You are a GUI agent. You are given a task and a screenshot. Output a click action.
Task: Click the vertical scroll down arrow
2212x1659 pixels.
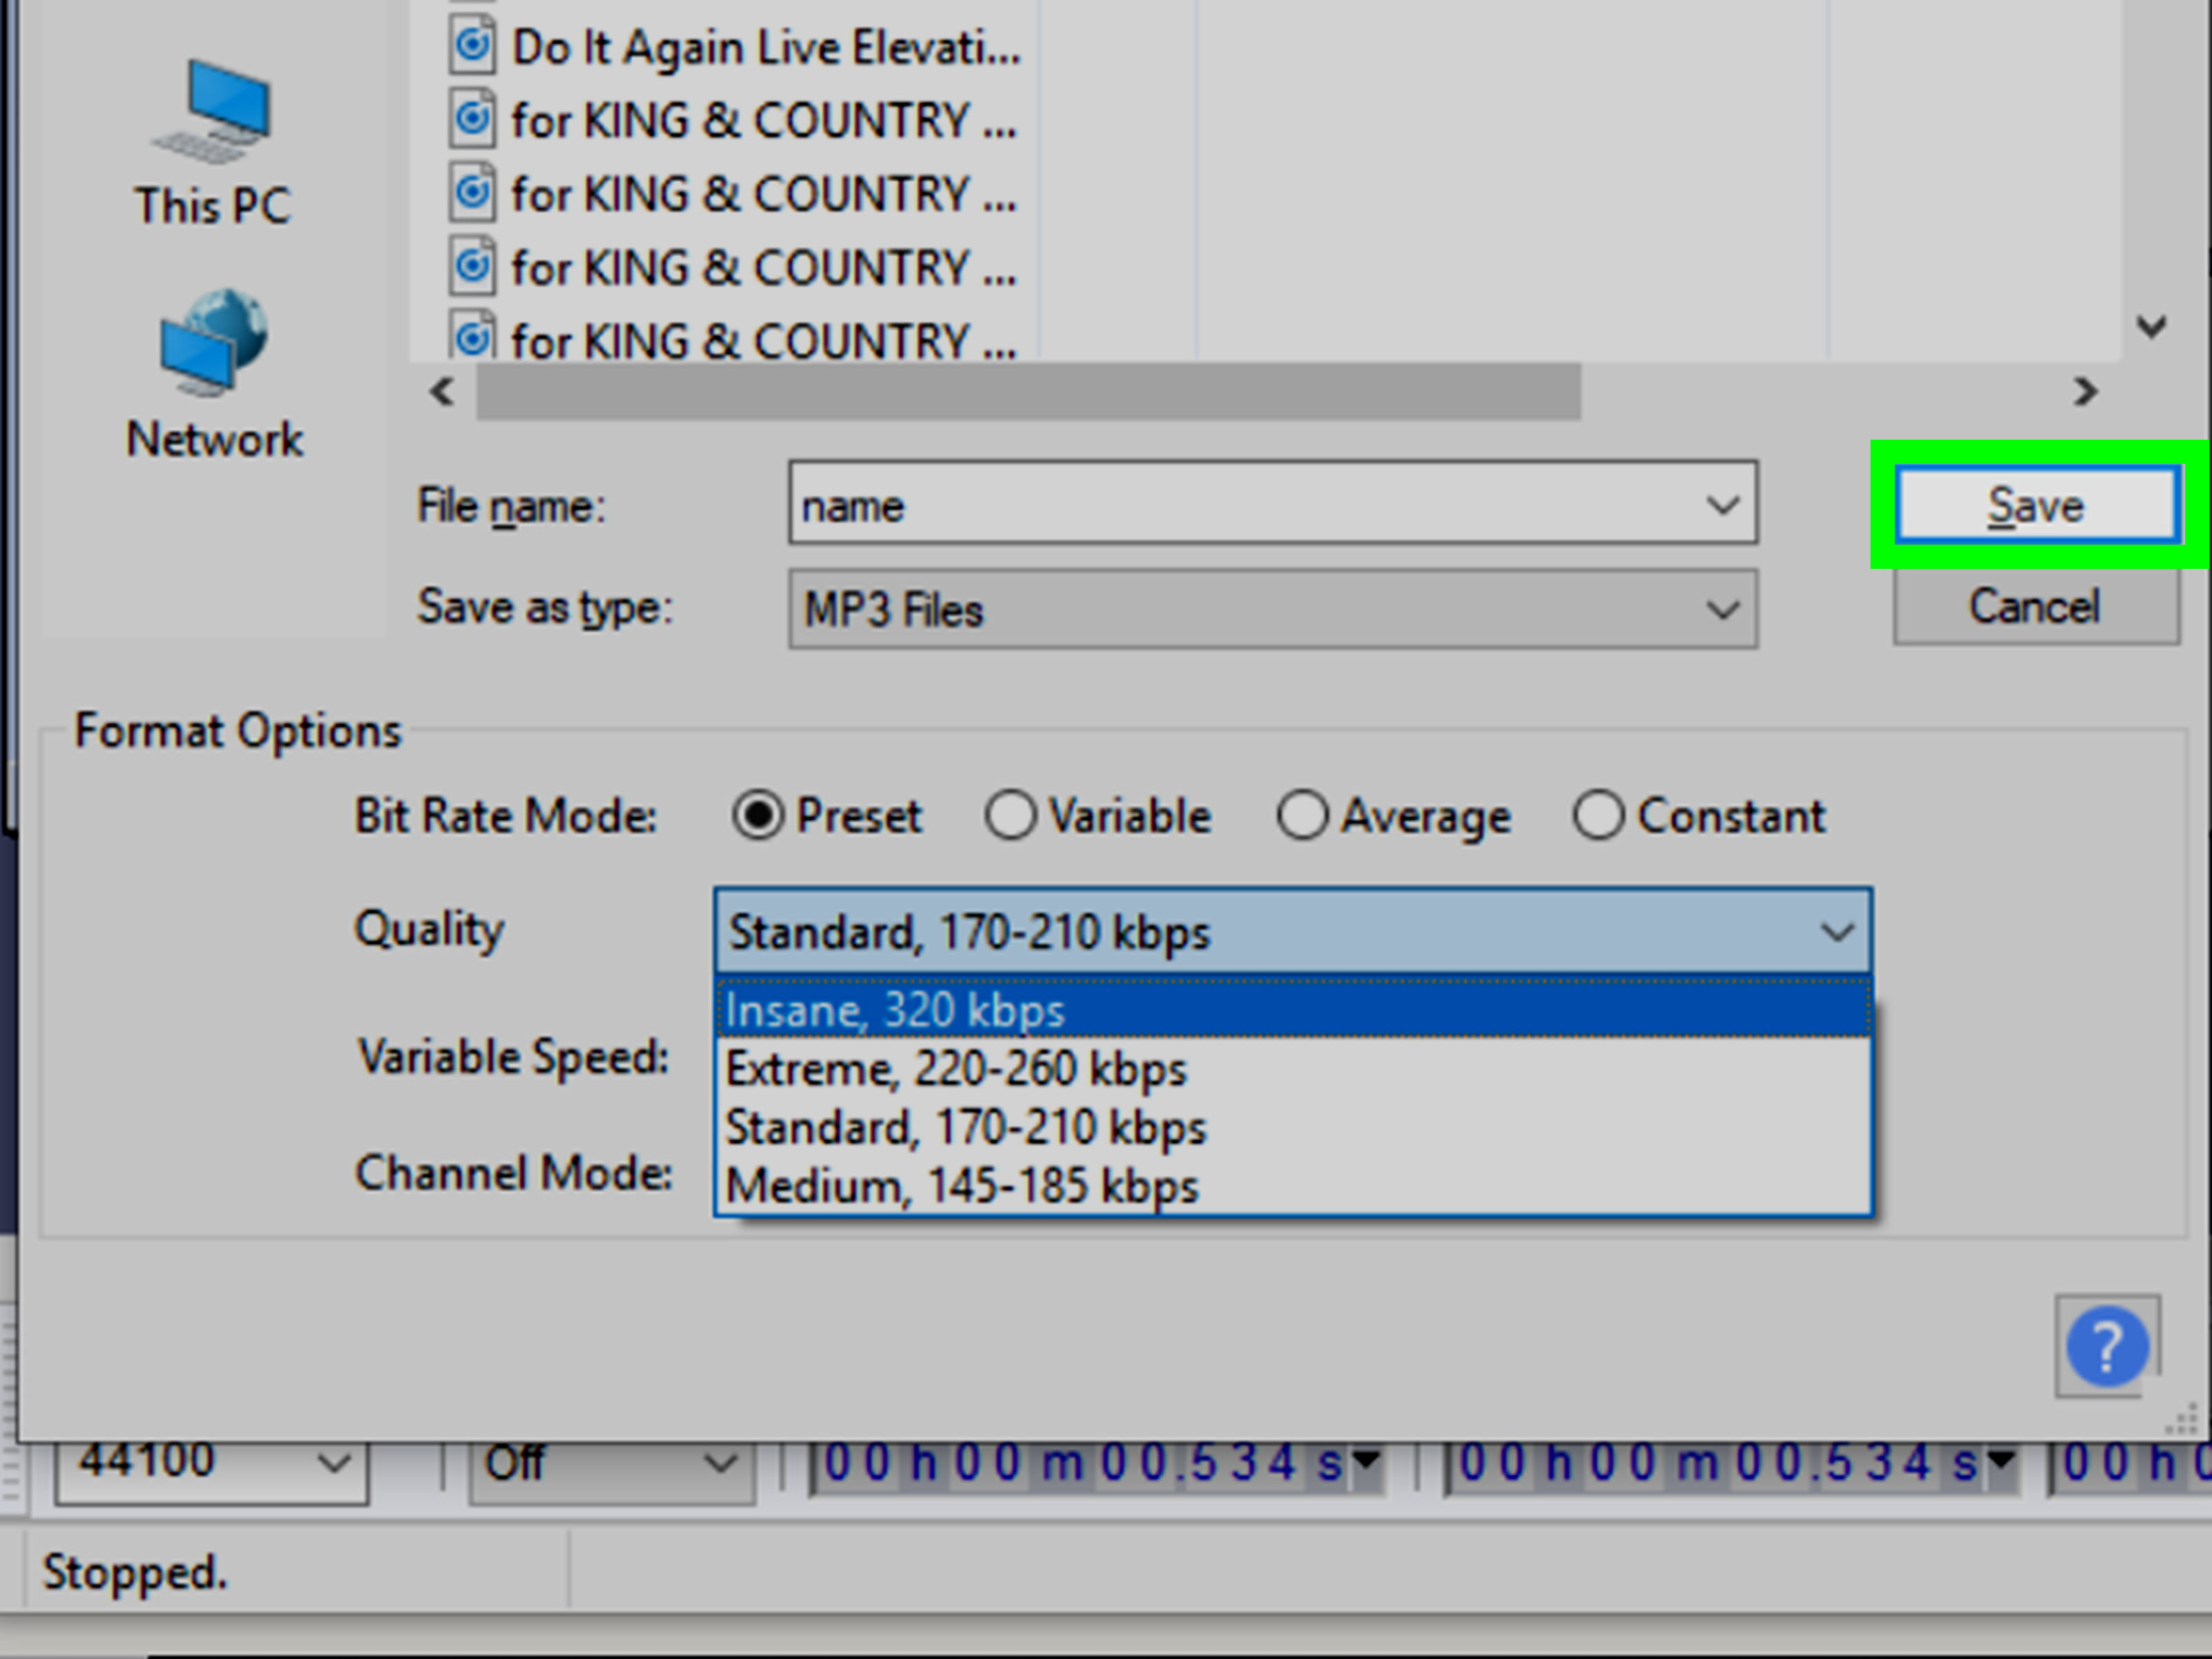click(x=2151, y=326)
